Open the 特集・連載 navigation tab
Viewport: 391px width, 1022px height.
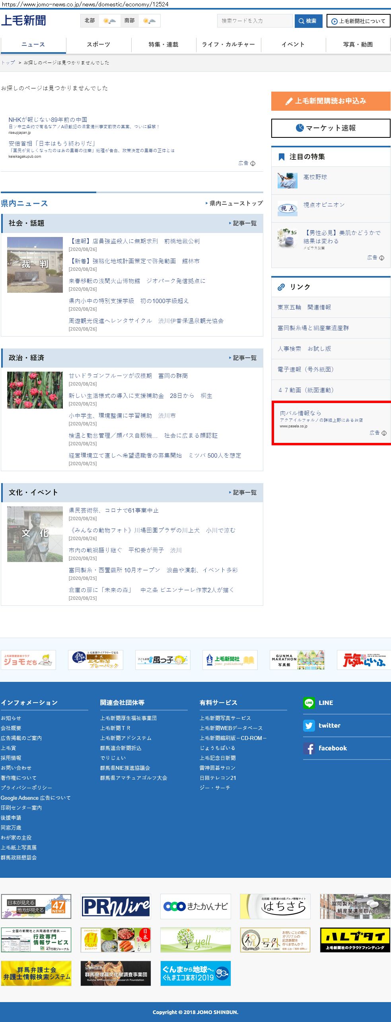pos(163,45)
